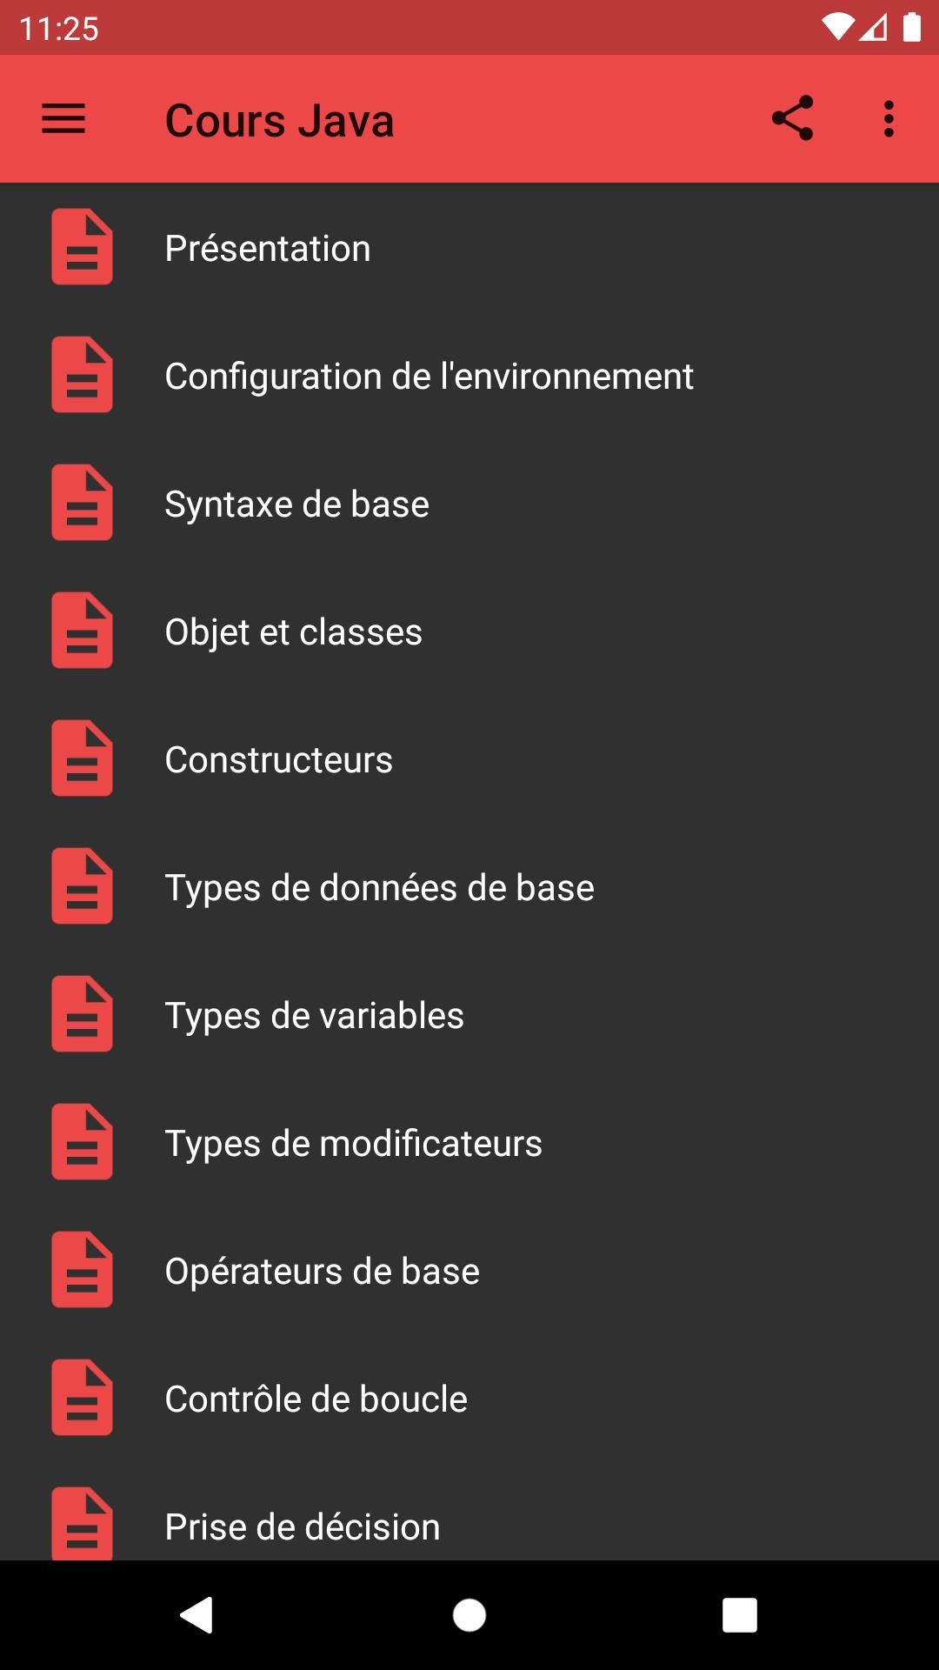Go to Types de données de base
Screen dimensions: 939x1670
coord(469,887)
